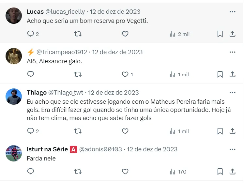
Task: Open the tweet date of @adonis00103's post
Action: pos(152,149)
